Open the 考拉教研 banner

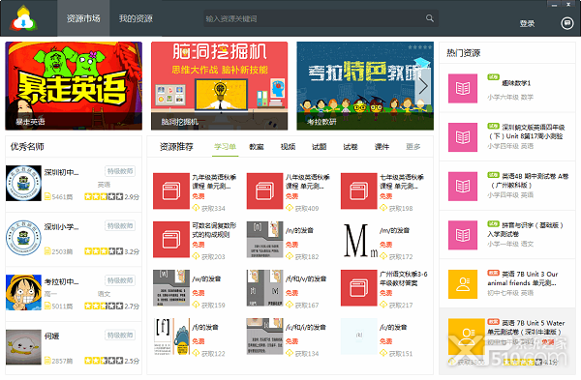coord(365,86)
